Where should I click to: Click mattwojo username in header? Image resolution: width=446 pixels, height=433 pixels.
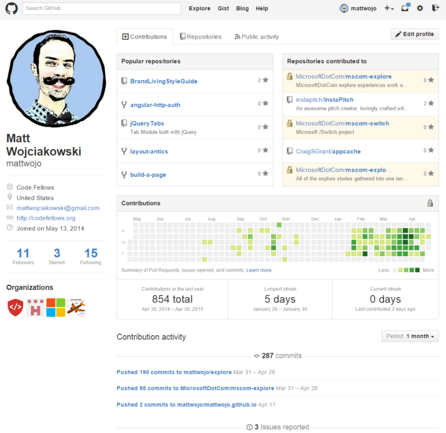click(x=364, y=9)
